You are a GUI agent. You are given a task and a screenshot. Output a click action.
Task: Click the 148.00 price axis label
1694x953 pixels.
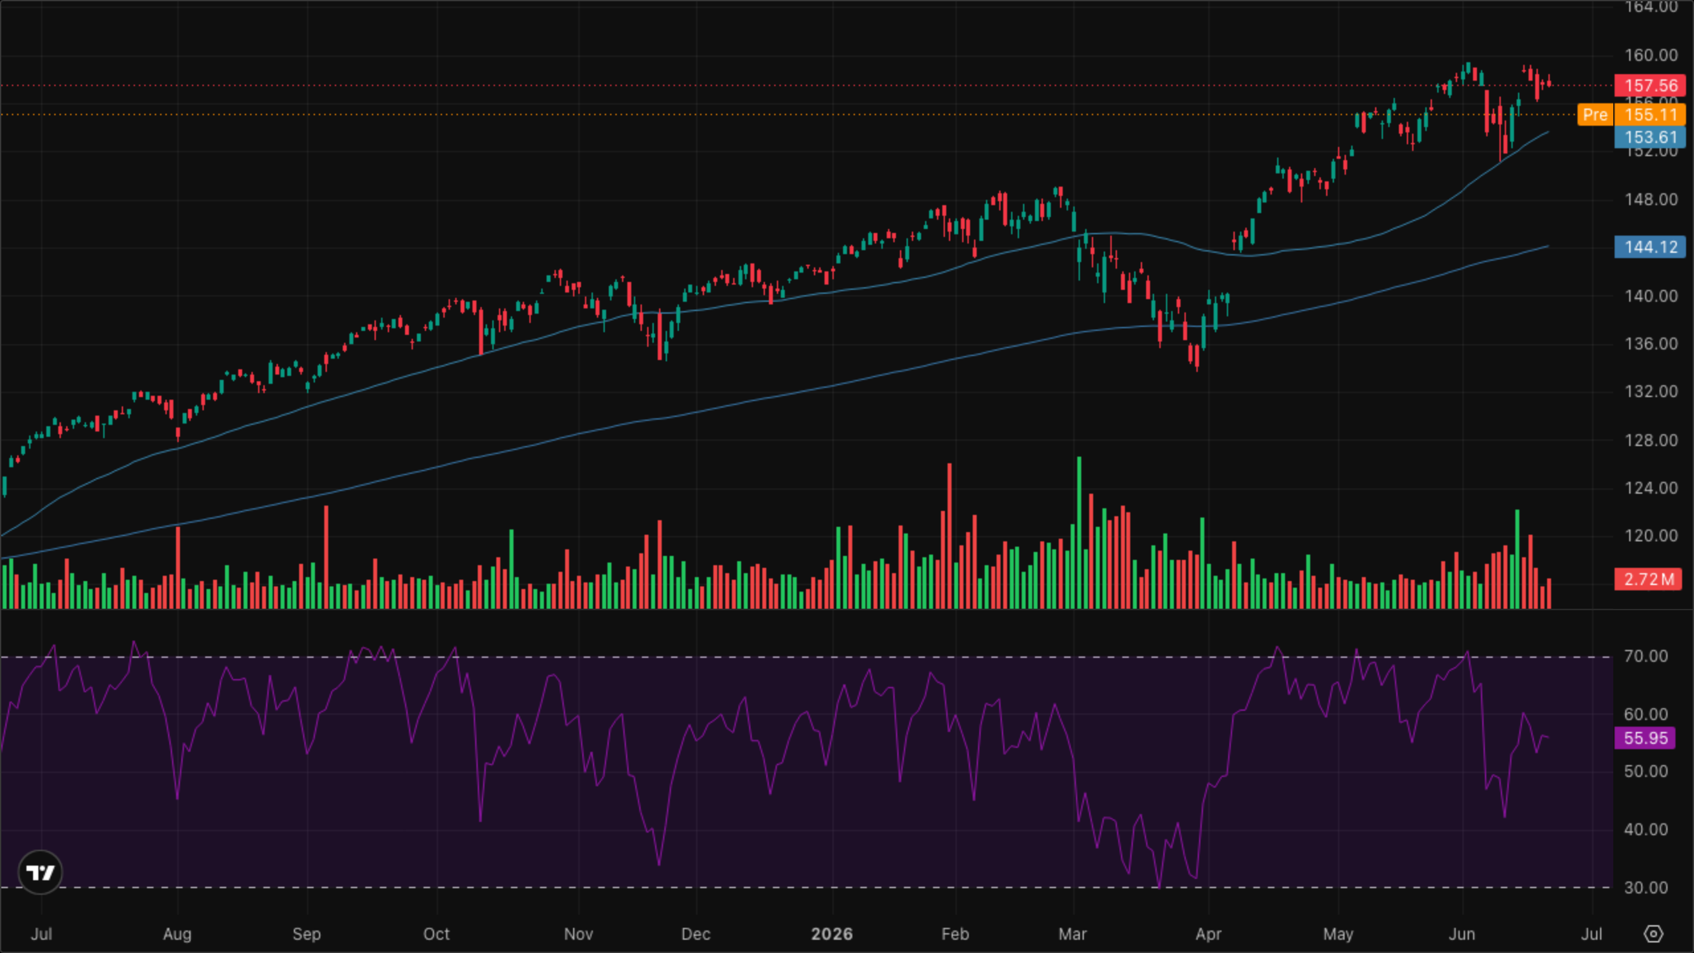(x=1651, y=199)
